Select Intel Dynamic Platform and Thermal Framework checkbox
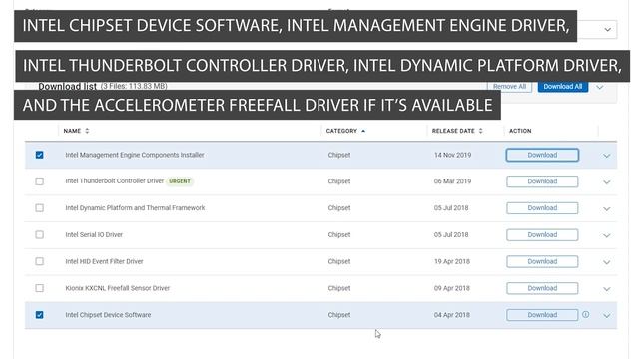Image resolution: width=639 pixels, height=359 pixels. click(x=40, y=208)
